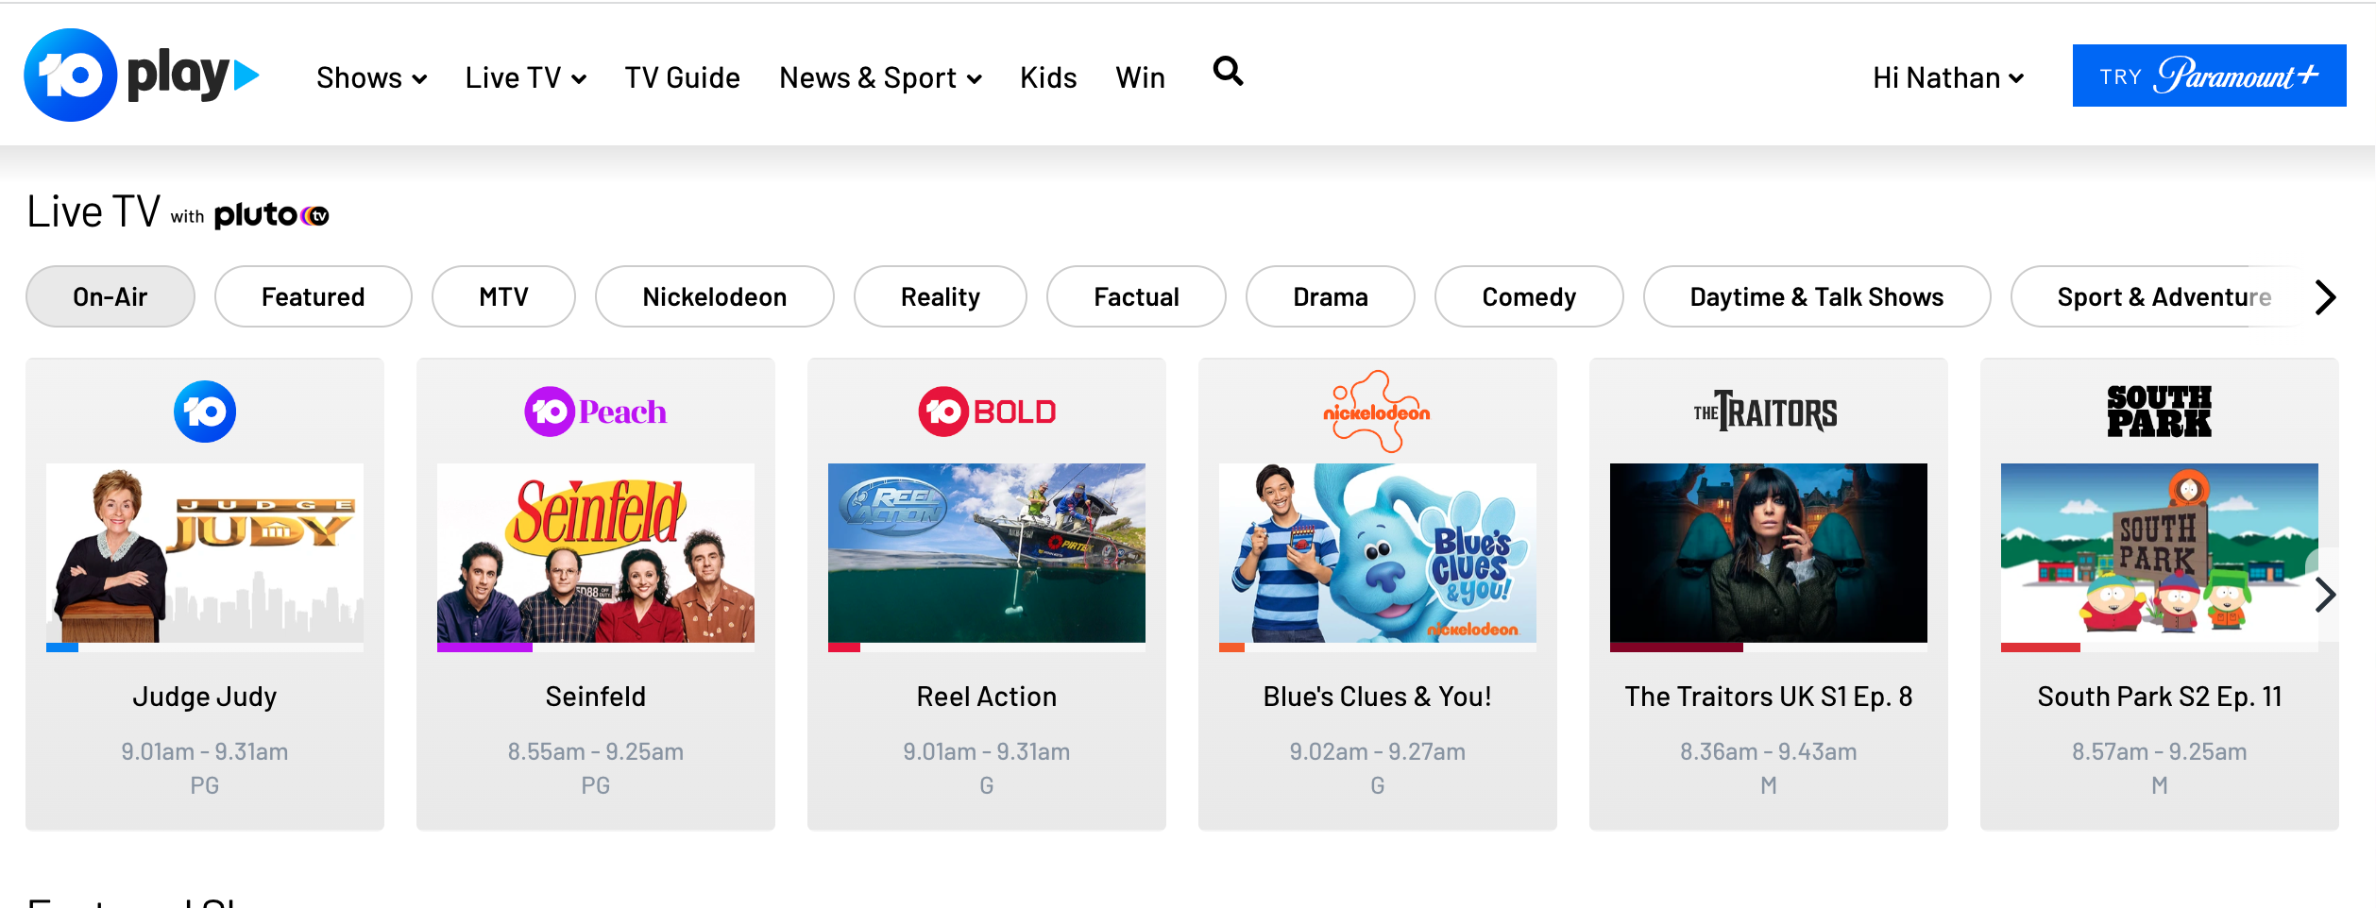This screenshot has width=2376, height=908.
Task: Select the Drama filter chip
Action: tap(1331, 296)
